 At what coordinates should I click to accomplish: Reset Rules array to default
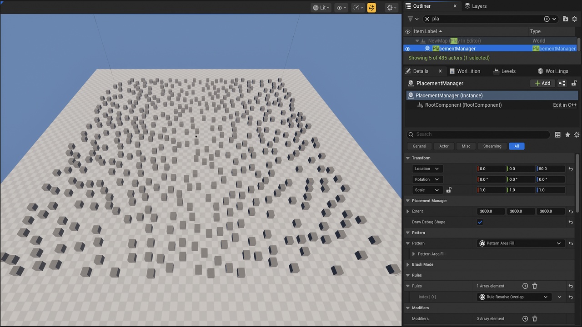571,286
